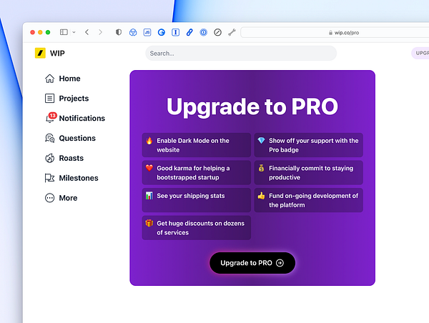
Task: Go forward with the Safari forward arrow
Action: pos(100,32)
